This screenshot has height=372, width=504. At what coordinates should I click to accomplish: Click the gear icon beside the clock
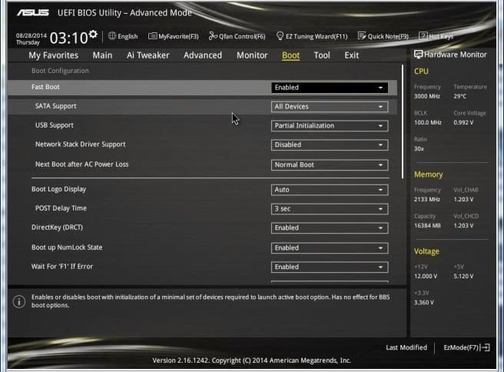[93, 35]
